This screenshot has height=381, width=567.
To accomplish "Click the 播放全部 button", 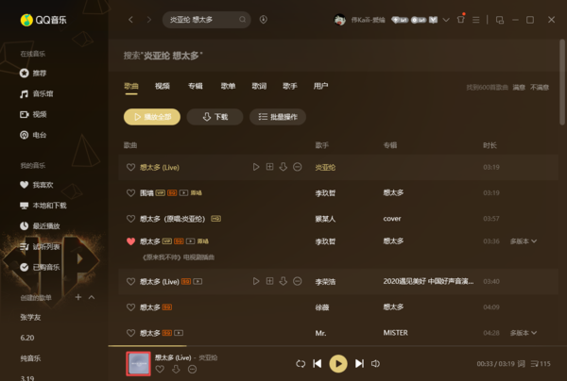I will 152,117.
